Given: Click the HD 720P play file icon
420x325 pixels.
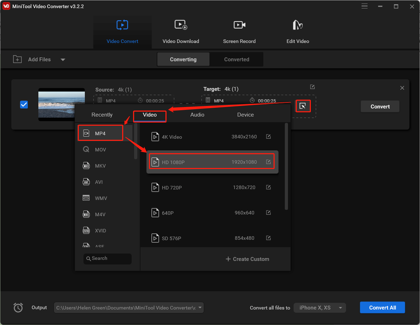Looking at the screenshot, I should (x=155, y=187).
